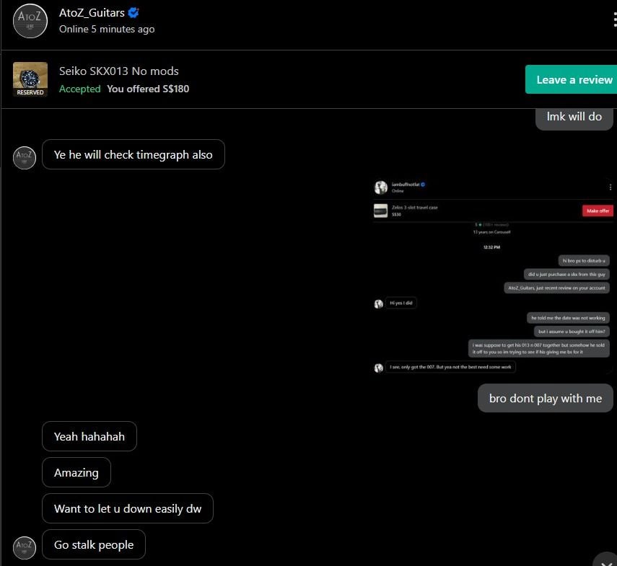Select the 'Go stalk people' message bubble
617x566 pixels.
pos(94,545)
